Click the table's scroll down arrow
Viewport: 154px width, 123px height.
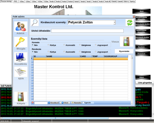click(132, 104)
